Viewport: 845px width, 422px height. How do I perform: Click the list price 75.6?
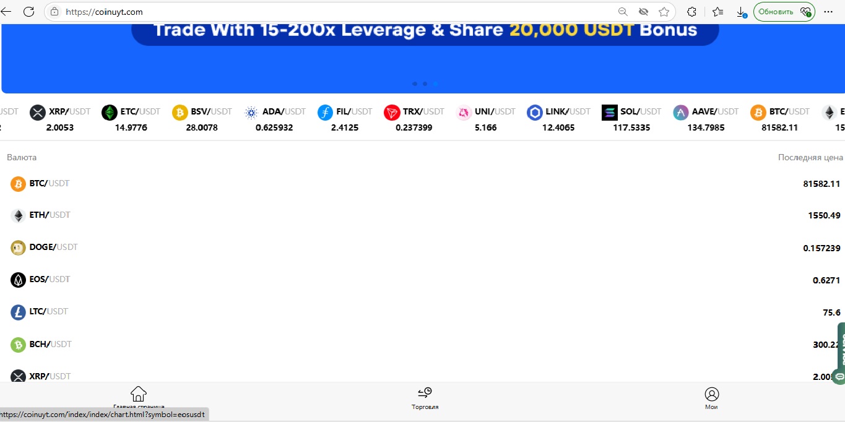point(831,312)
